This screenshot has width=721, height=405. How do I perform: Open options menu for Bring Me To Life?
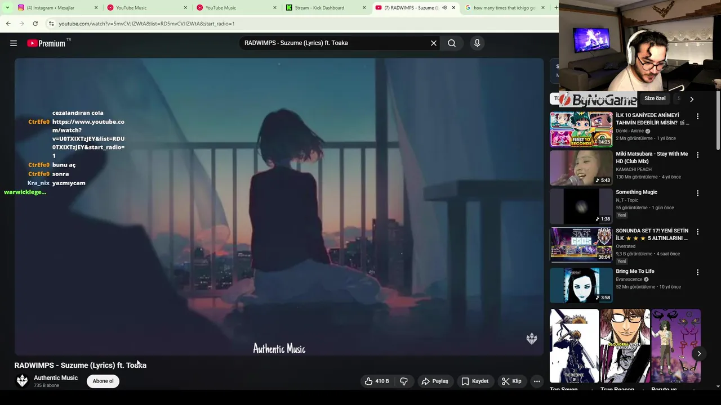tap(697, 272)
